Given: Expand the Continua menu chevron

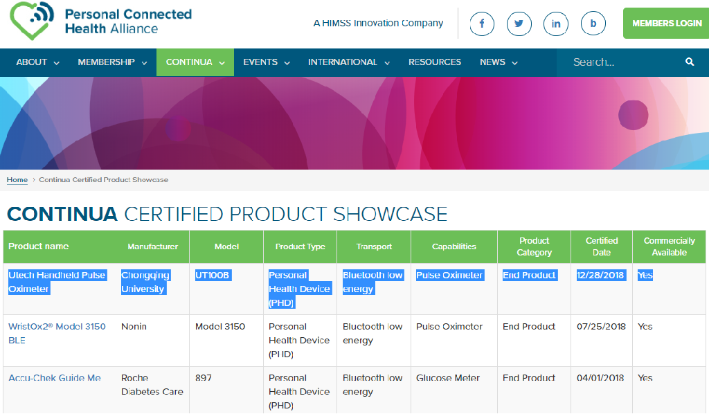Looking at the screenshot, I should pos(222,63).
